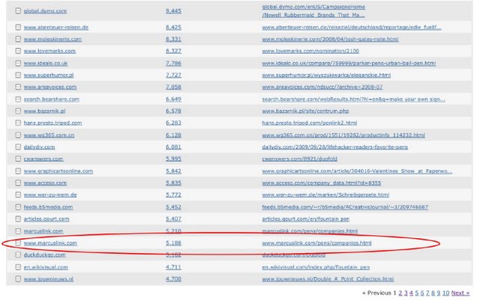
Task: Open the en.wikivisual.com domain link
Action: (x=46, y=267)
